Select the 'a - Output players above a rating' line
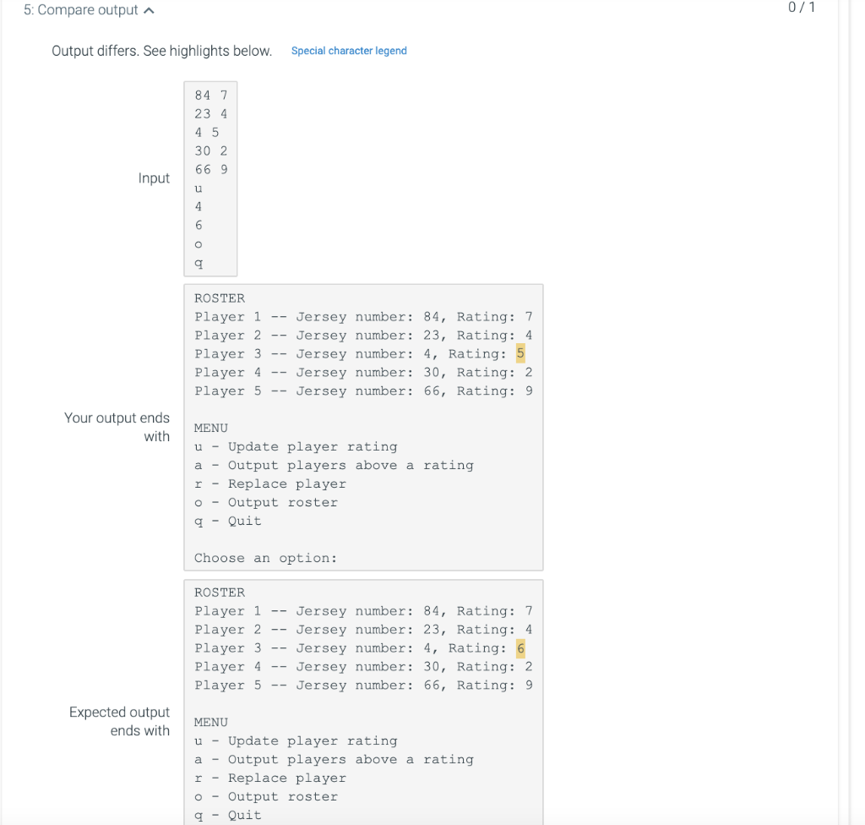Screen dimensions: 865x825 point(335,465)
